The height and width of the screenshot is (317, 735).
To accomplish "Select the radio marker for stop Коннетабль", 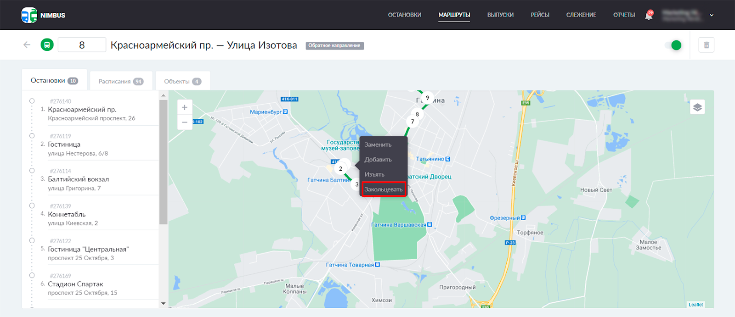I will (32, 206).
